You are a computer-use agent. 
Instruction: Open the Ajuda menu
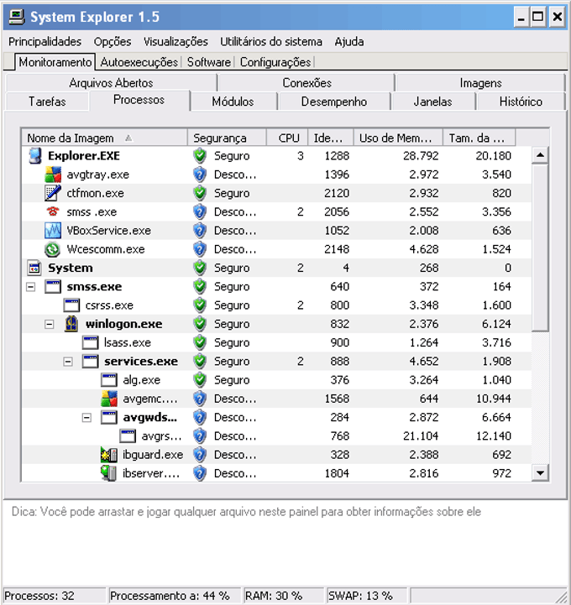coord(349,42)
